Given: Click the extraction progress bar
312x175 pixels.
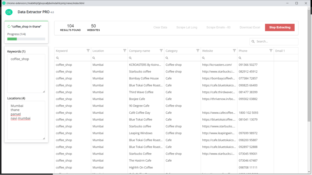Looking at the screenshot, I should (26, 39).
